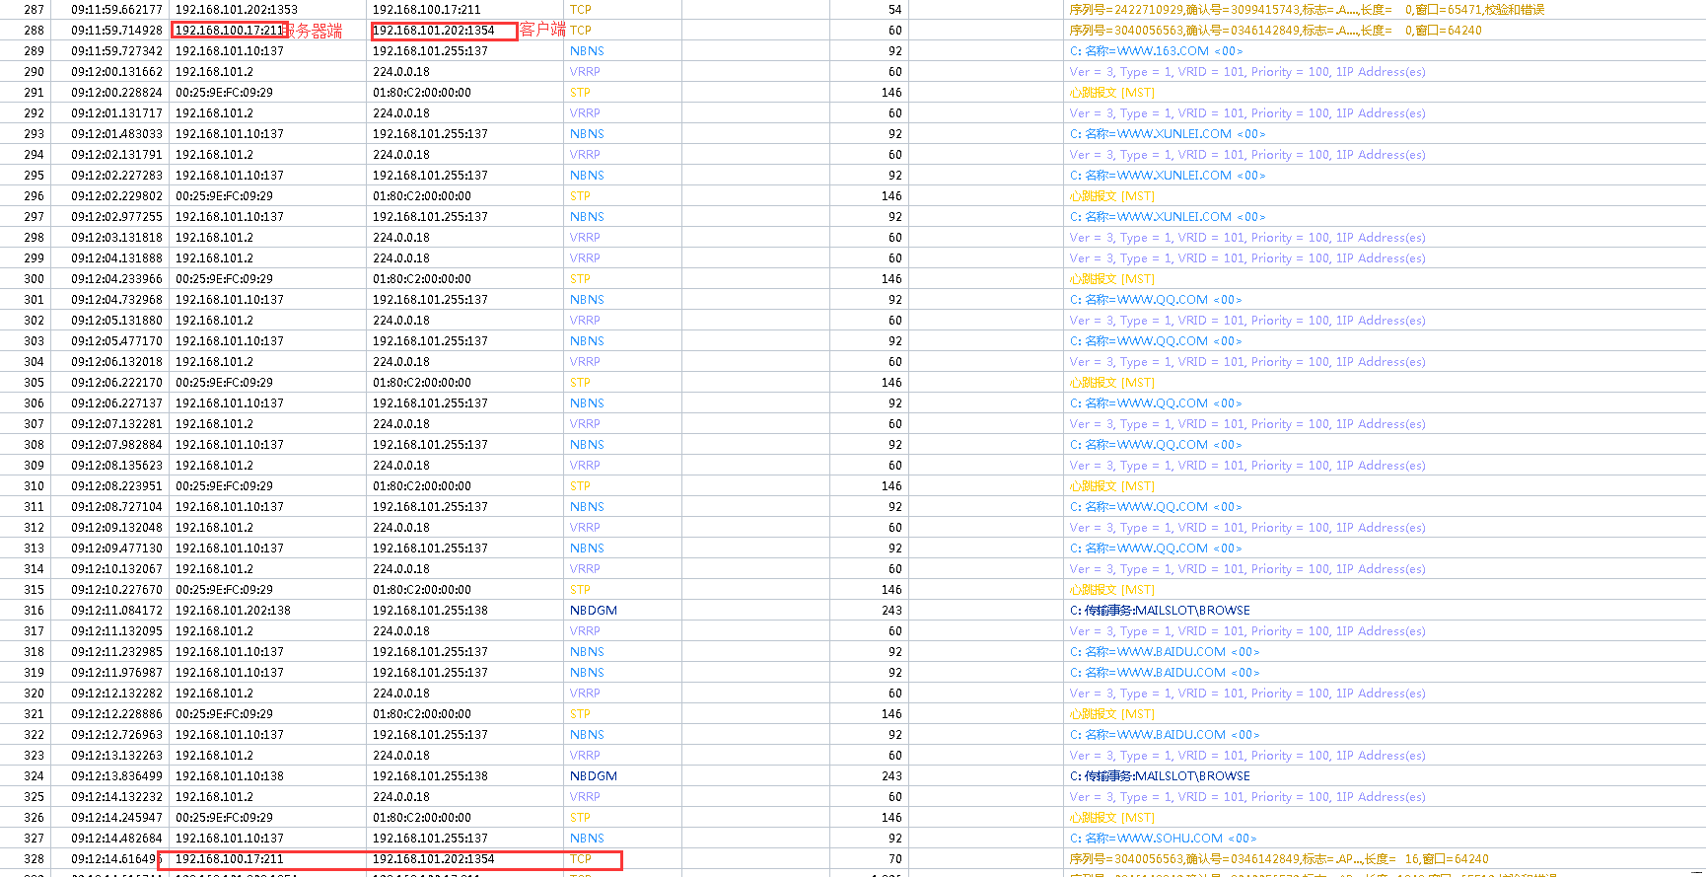Viewport: 1706px width, 877px height.
Task: Click timestamp 09:12:08.223951
Action: [x=116, y=486]
